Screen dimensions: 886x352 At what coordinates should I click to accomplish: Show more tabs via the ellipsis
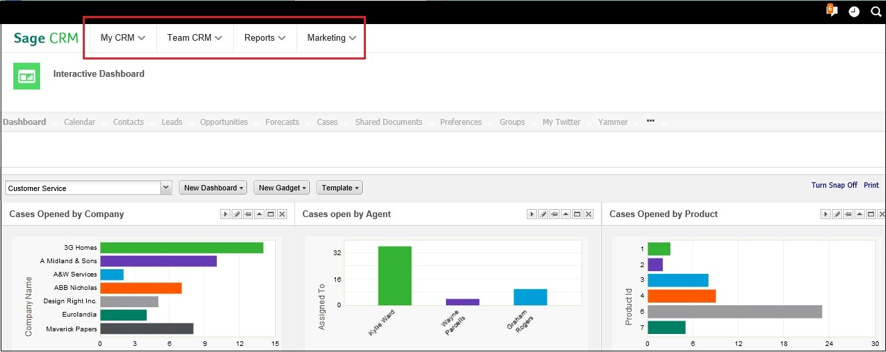(650, 121)
